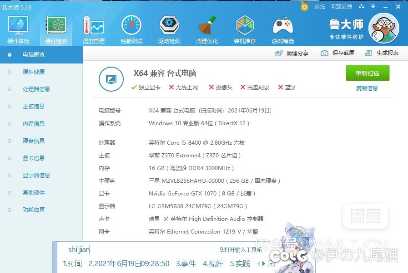408x273 pixels.
Task: Click 生成报表 generate report label
Action: coord(388,53)
